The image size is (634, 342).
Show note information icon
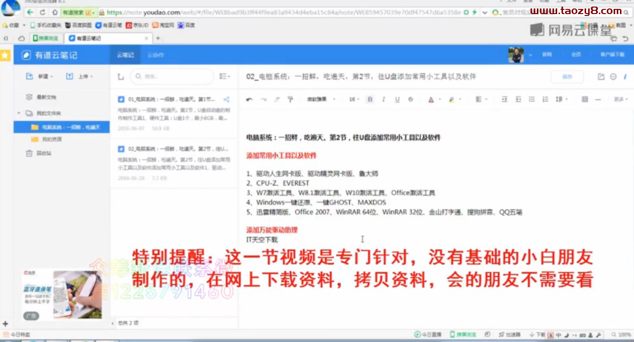click(625, 76)
